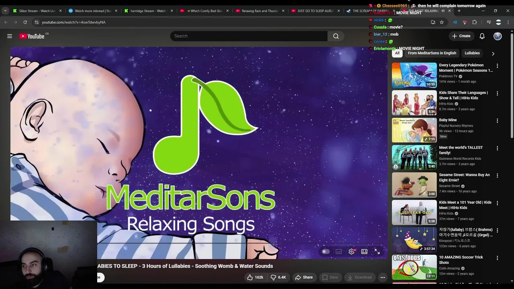
Task: Click the search magnifier button
Action: coord(336,36)
